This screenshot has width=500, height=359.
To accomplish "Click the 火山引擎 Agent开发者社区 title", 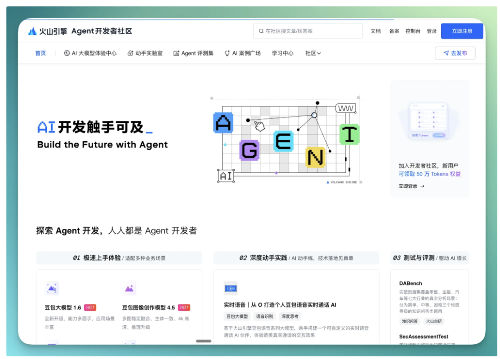I will coord(86,31).
